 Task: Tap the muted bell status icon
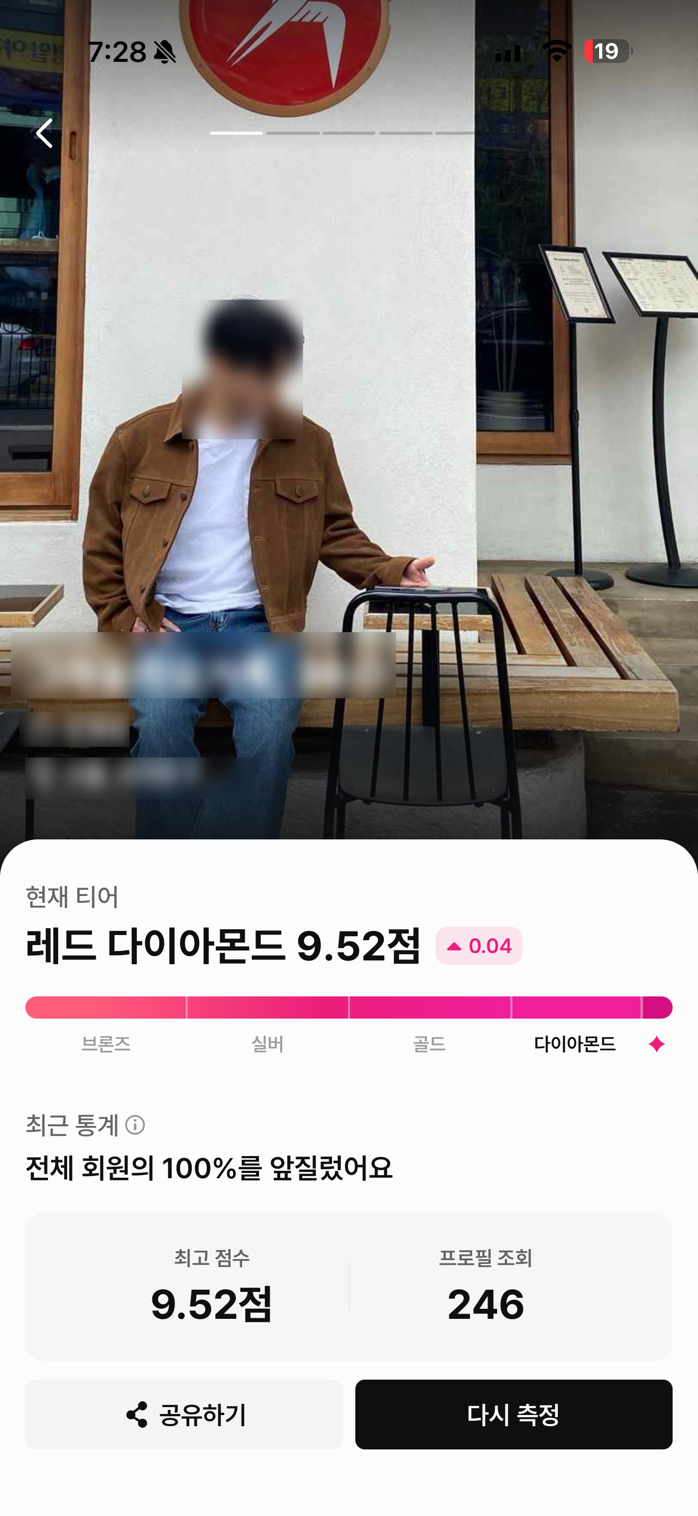(165, 52)
